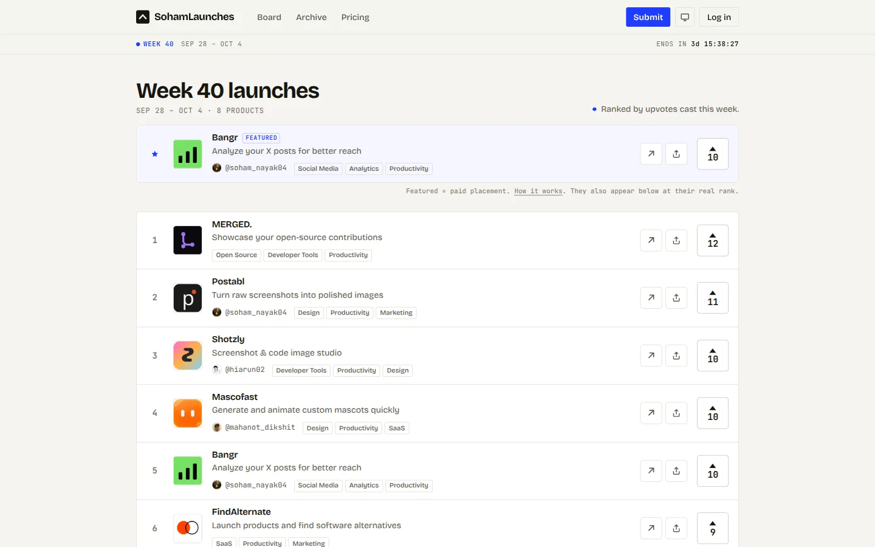Upvote the Mascofast product
875x547 pixels.
pyautogui.click(x=713, y=413)
